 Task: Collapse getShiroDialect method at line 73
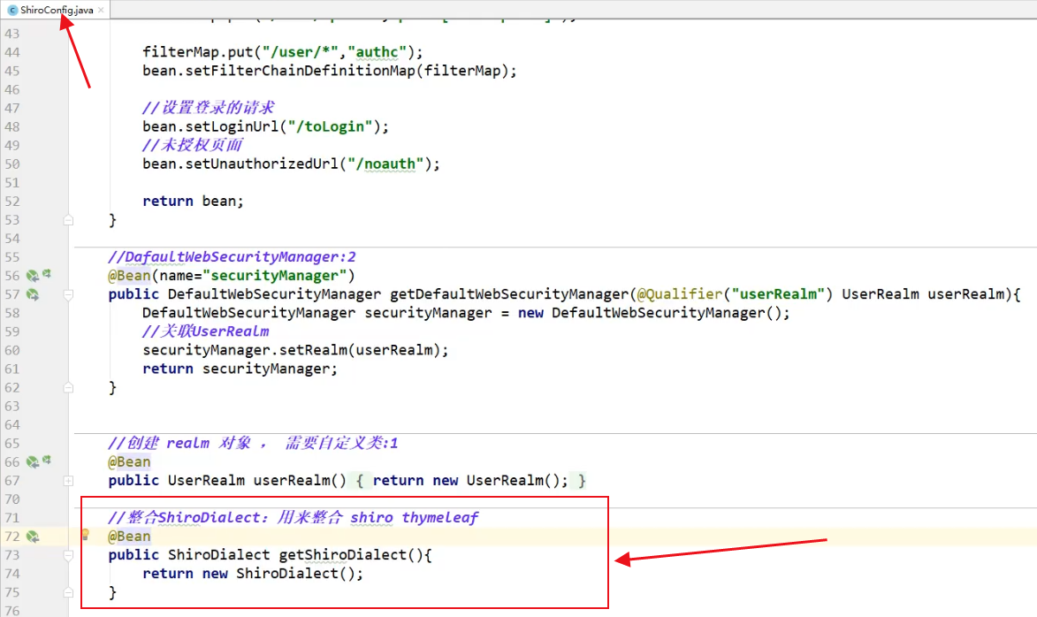pyautogui.click(x=68, y=555)
